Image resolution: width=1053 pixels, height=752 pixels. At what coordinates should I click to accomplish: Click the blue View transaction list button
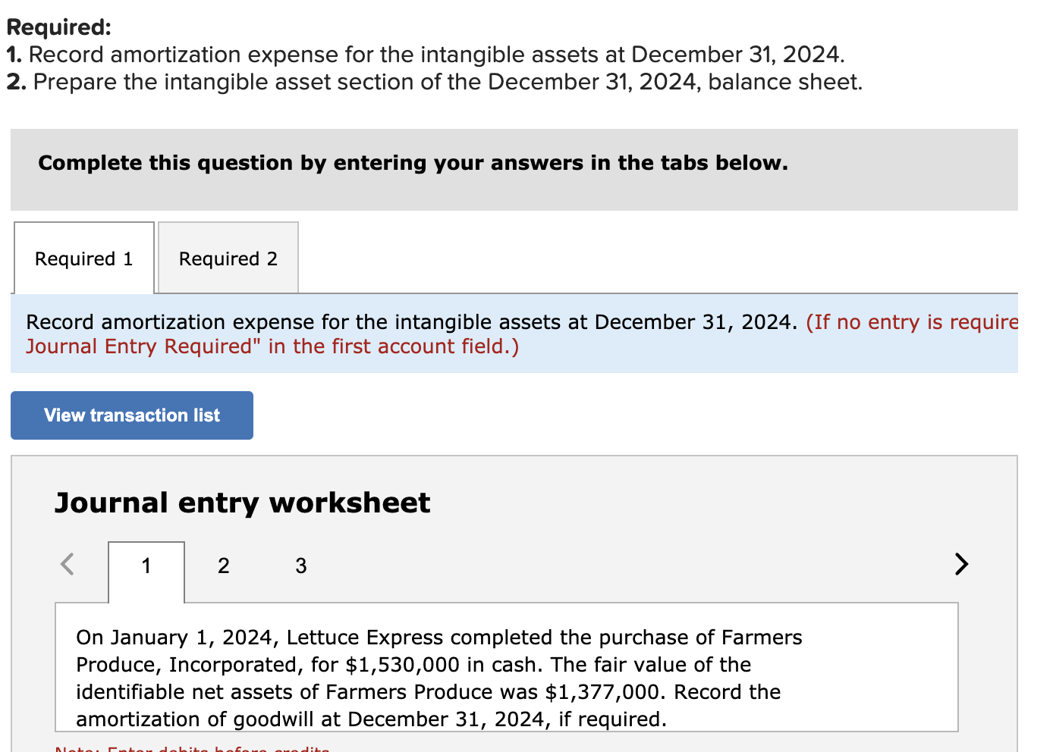click(x=131, y=415)
